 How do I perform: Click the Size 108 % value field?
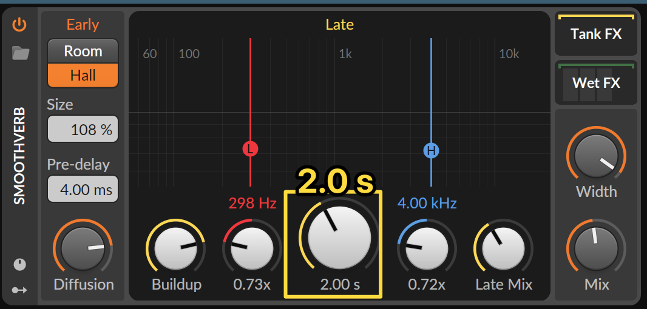pos(83,130)
